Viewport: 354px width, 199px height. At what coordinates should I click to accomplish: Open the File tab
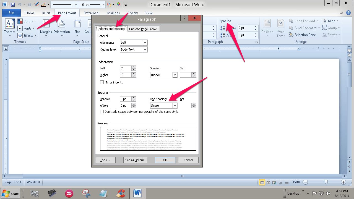coord(11,13)
